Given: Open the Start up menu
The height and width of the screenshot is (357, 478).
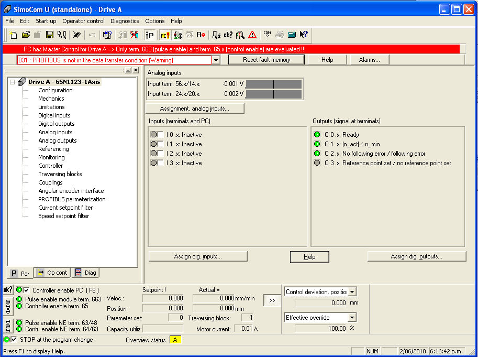Looking at the screenshot, I should [x=46, y=21].
